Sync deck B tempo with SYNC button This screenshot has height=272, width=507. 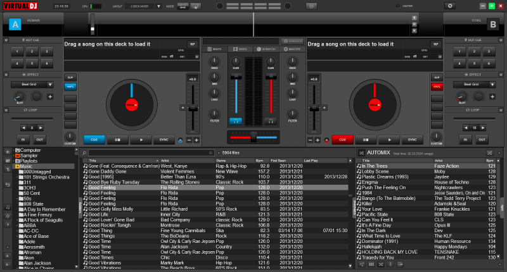413,140
